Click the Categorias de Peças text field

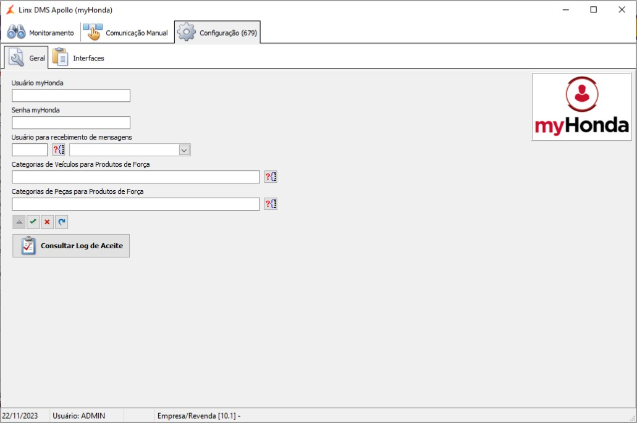pyautogui.click(x=136, y=204)
